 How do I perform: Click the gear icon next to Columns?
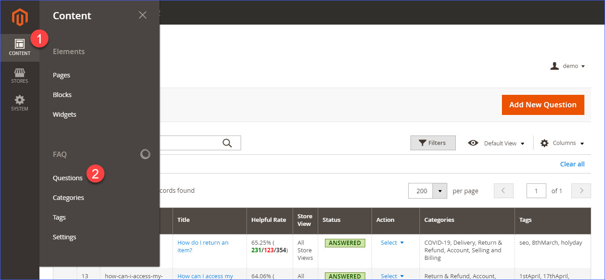point(544,143)
